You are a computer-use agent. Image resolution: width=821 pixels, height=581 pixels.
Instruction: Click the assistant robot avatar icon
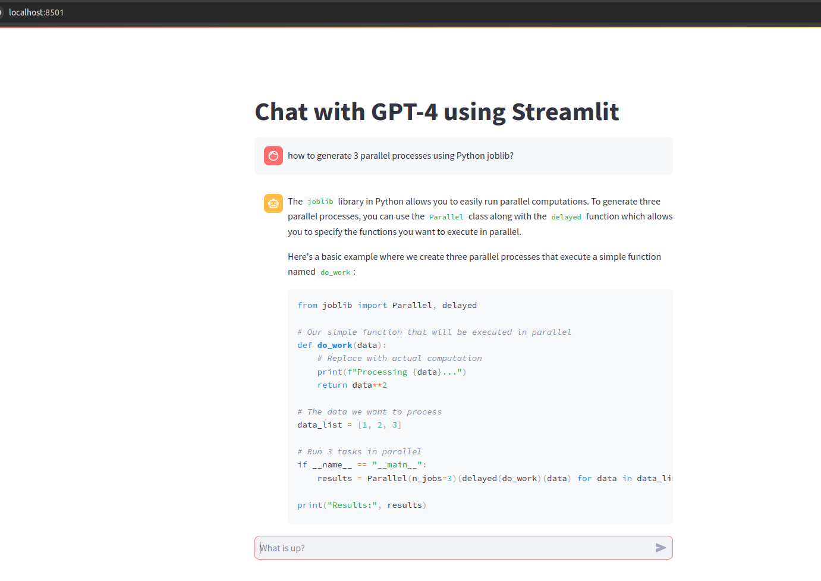coord(273,203)
